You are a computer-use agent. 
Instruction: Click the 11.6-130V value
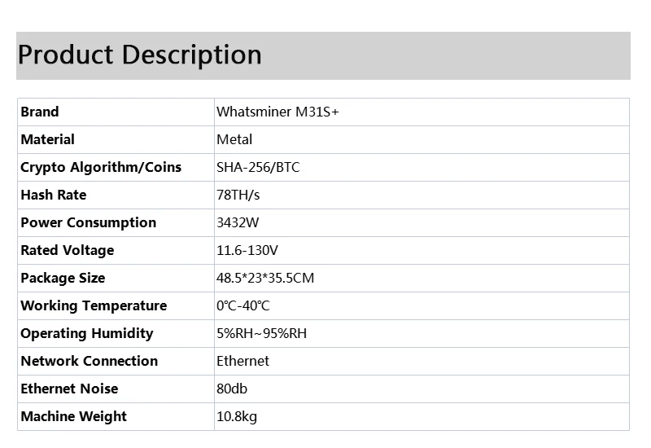pos(247,250)
